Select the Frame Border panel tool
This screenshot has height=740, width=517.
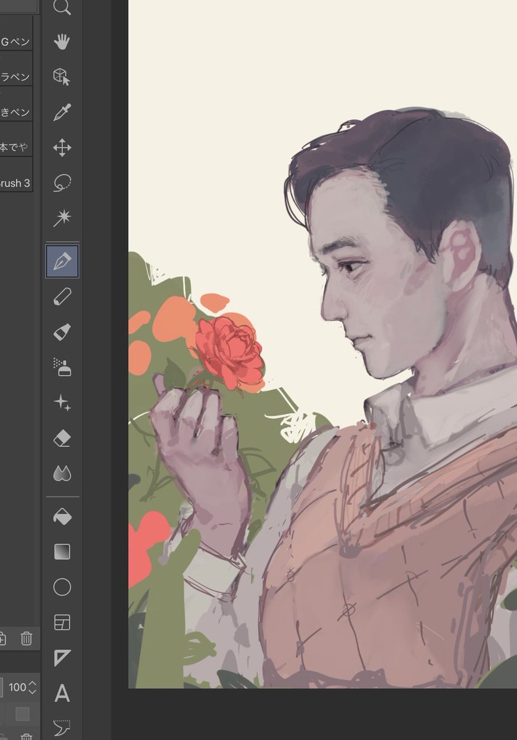[62, 622]
